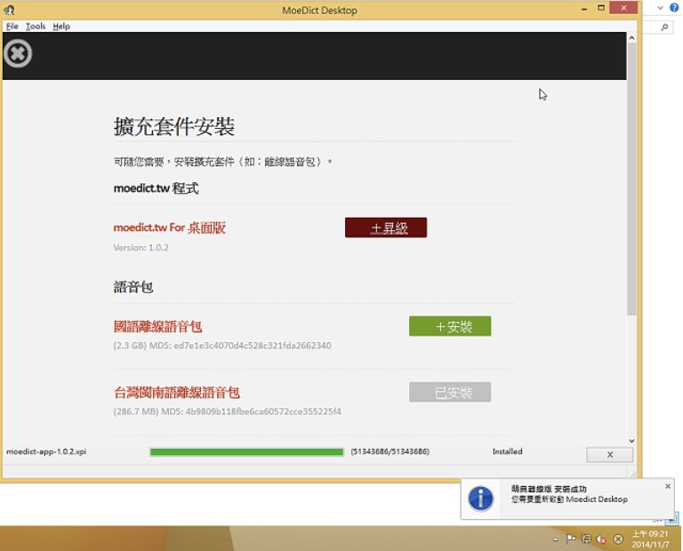Close the install success notification popup
This screenshot has height=551, width=683.
[668, 486]
